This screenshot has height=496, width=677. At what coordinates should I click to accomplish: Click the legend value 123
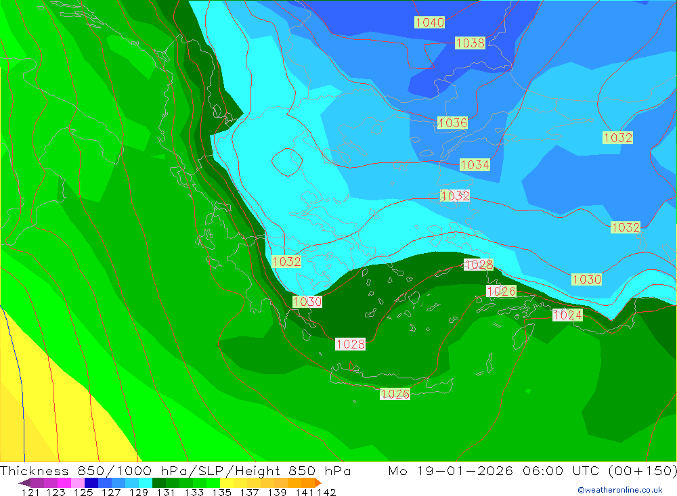coord(56,492)
